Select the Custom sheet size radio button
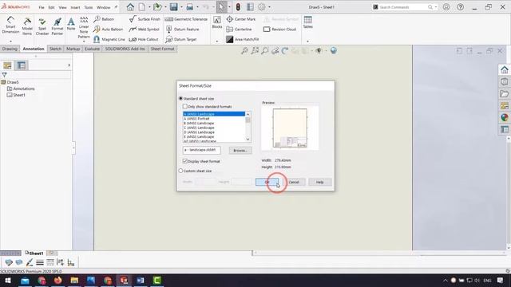 [x=181, y=171]
